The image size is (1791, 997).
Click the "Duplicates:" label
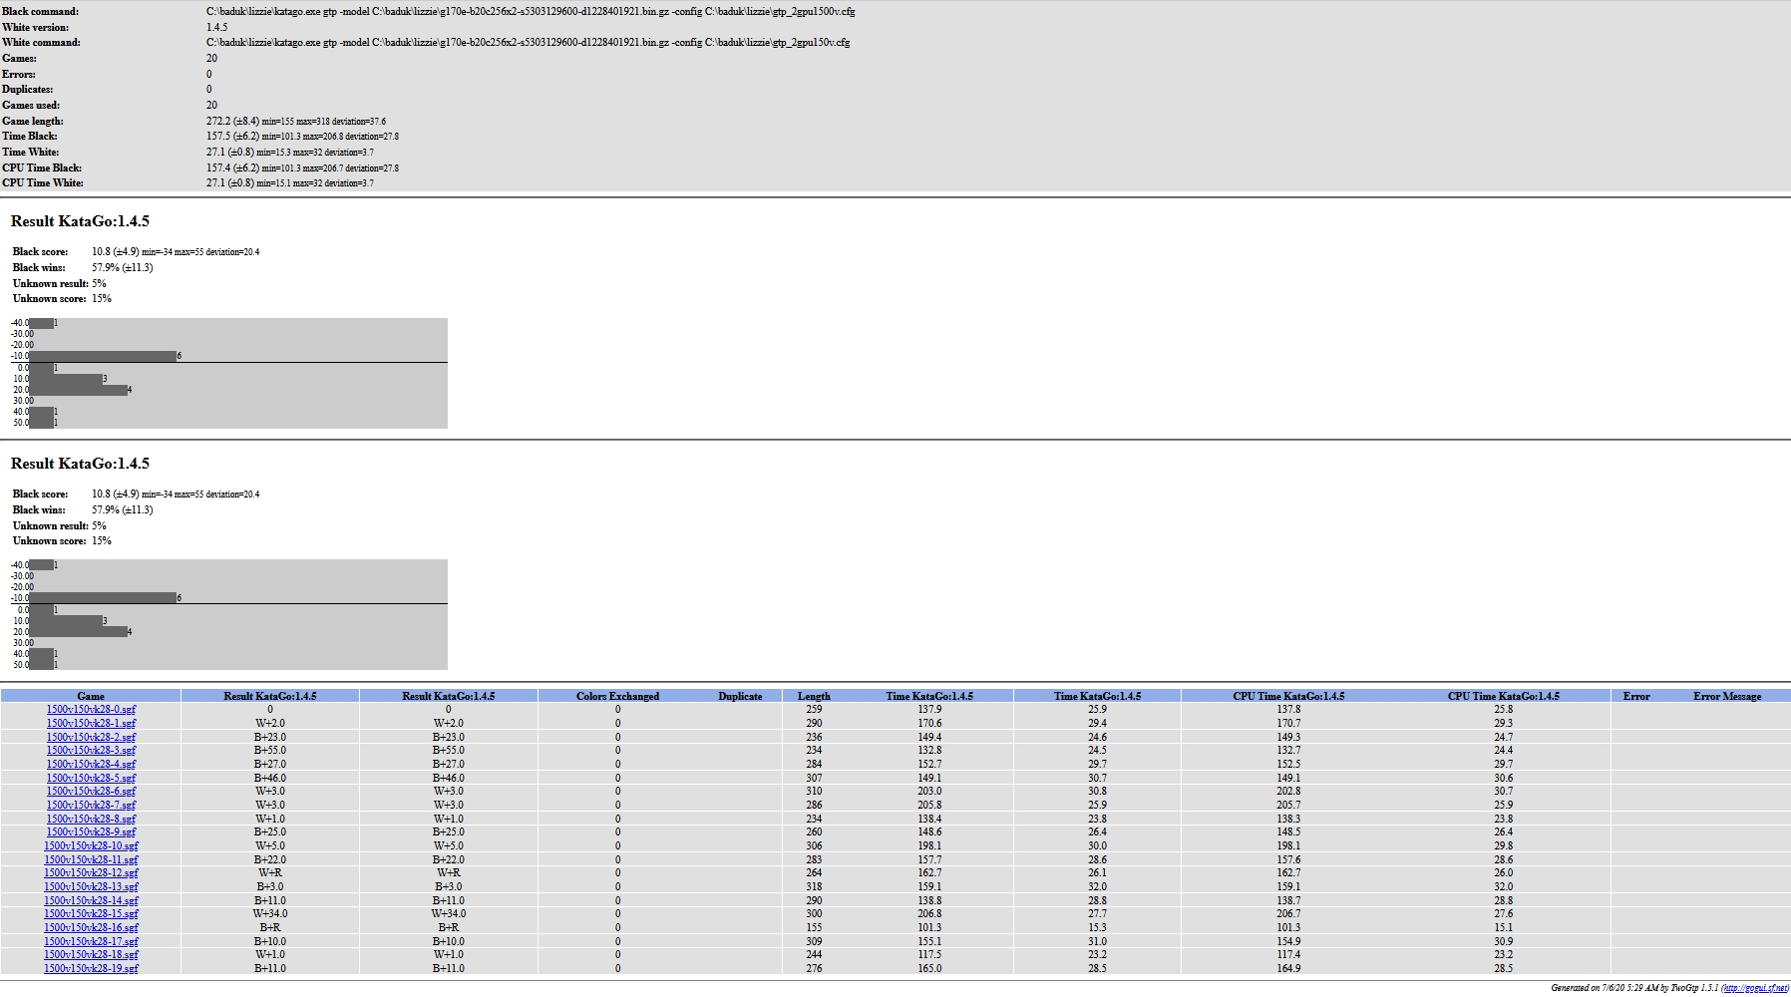pos(27,90)
